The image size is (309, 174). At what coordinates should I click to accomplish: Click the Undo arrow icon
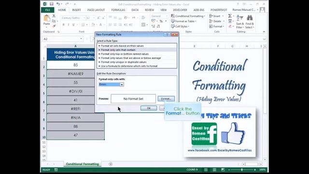[x=58, y=4]
